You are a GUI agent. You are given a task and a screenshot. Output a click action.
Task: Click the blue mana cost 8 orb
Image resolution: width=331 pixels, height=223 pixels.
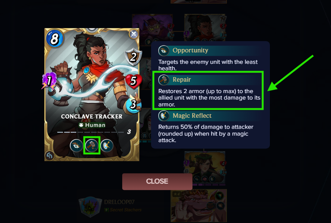[54, 38]
